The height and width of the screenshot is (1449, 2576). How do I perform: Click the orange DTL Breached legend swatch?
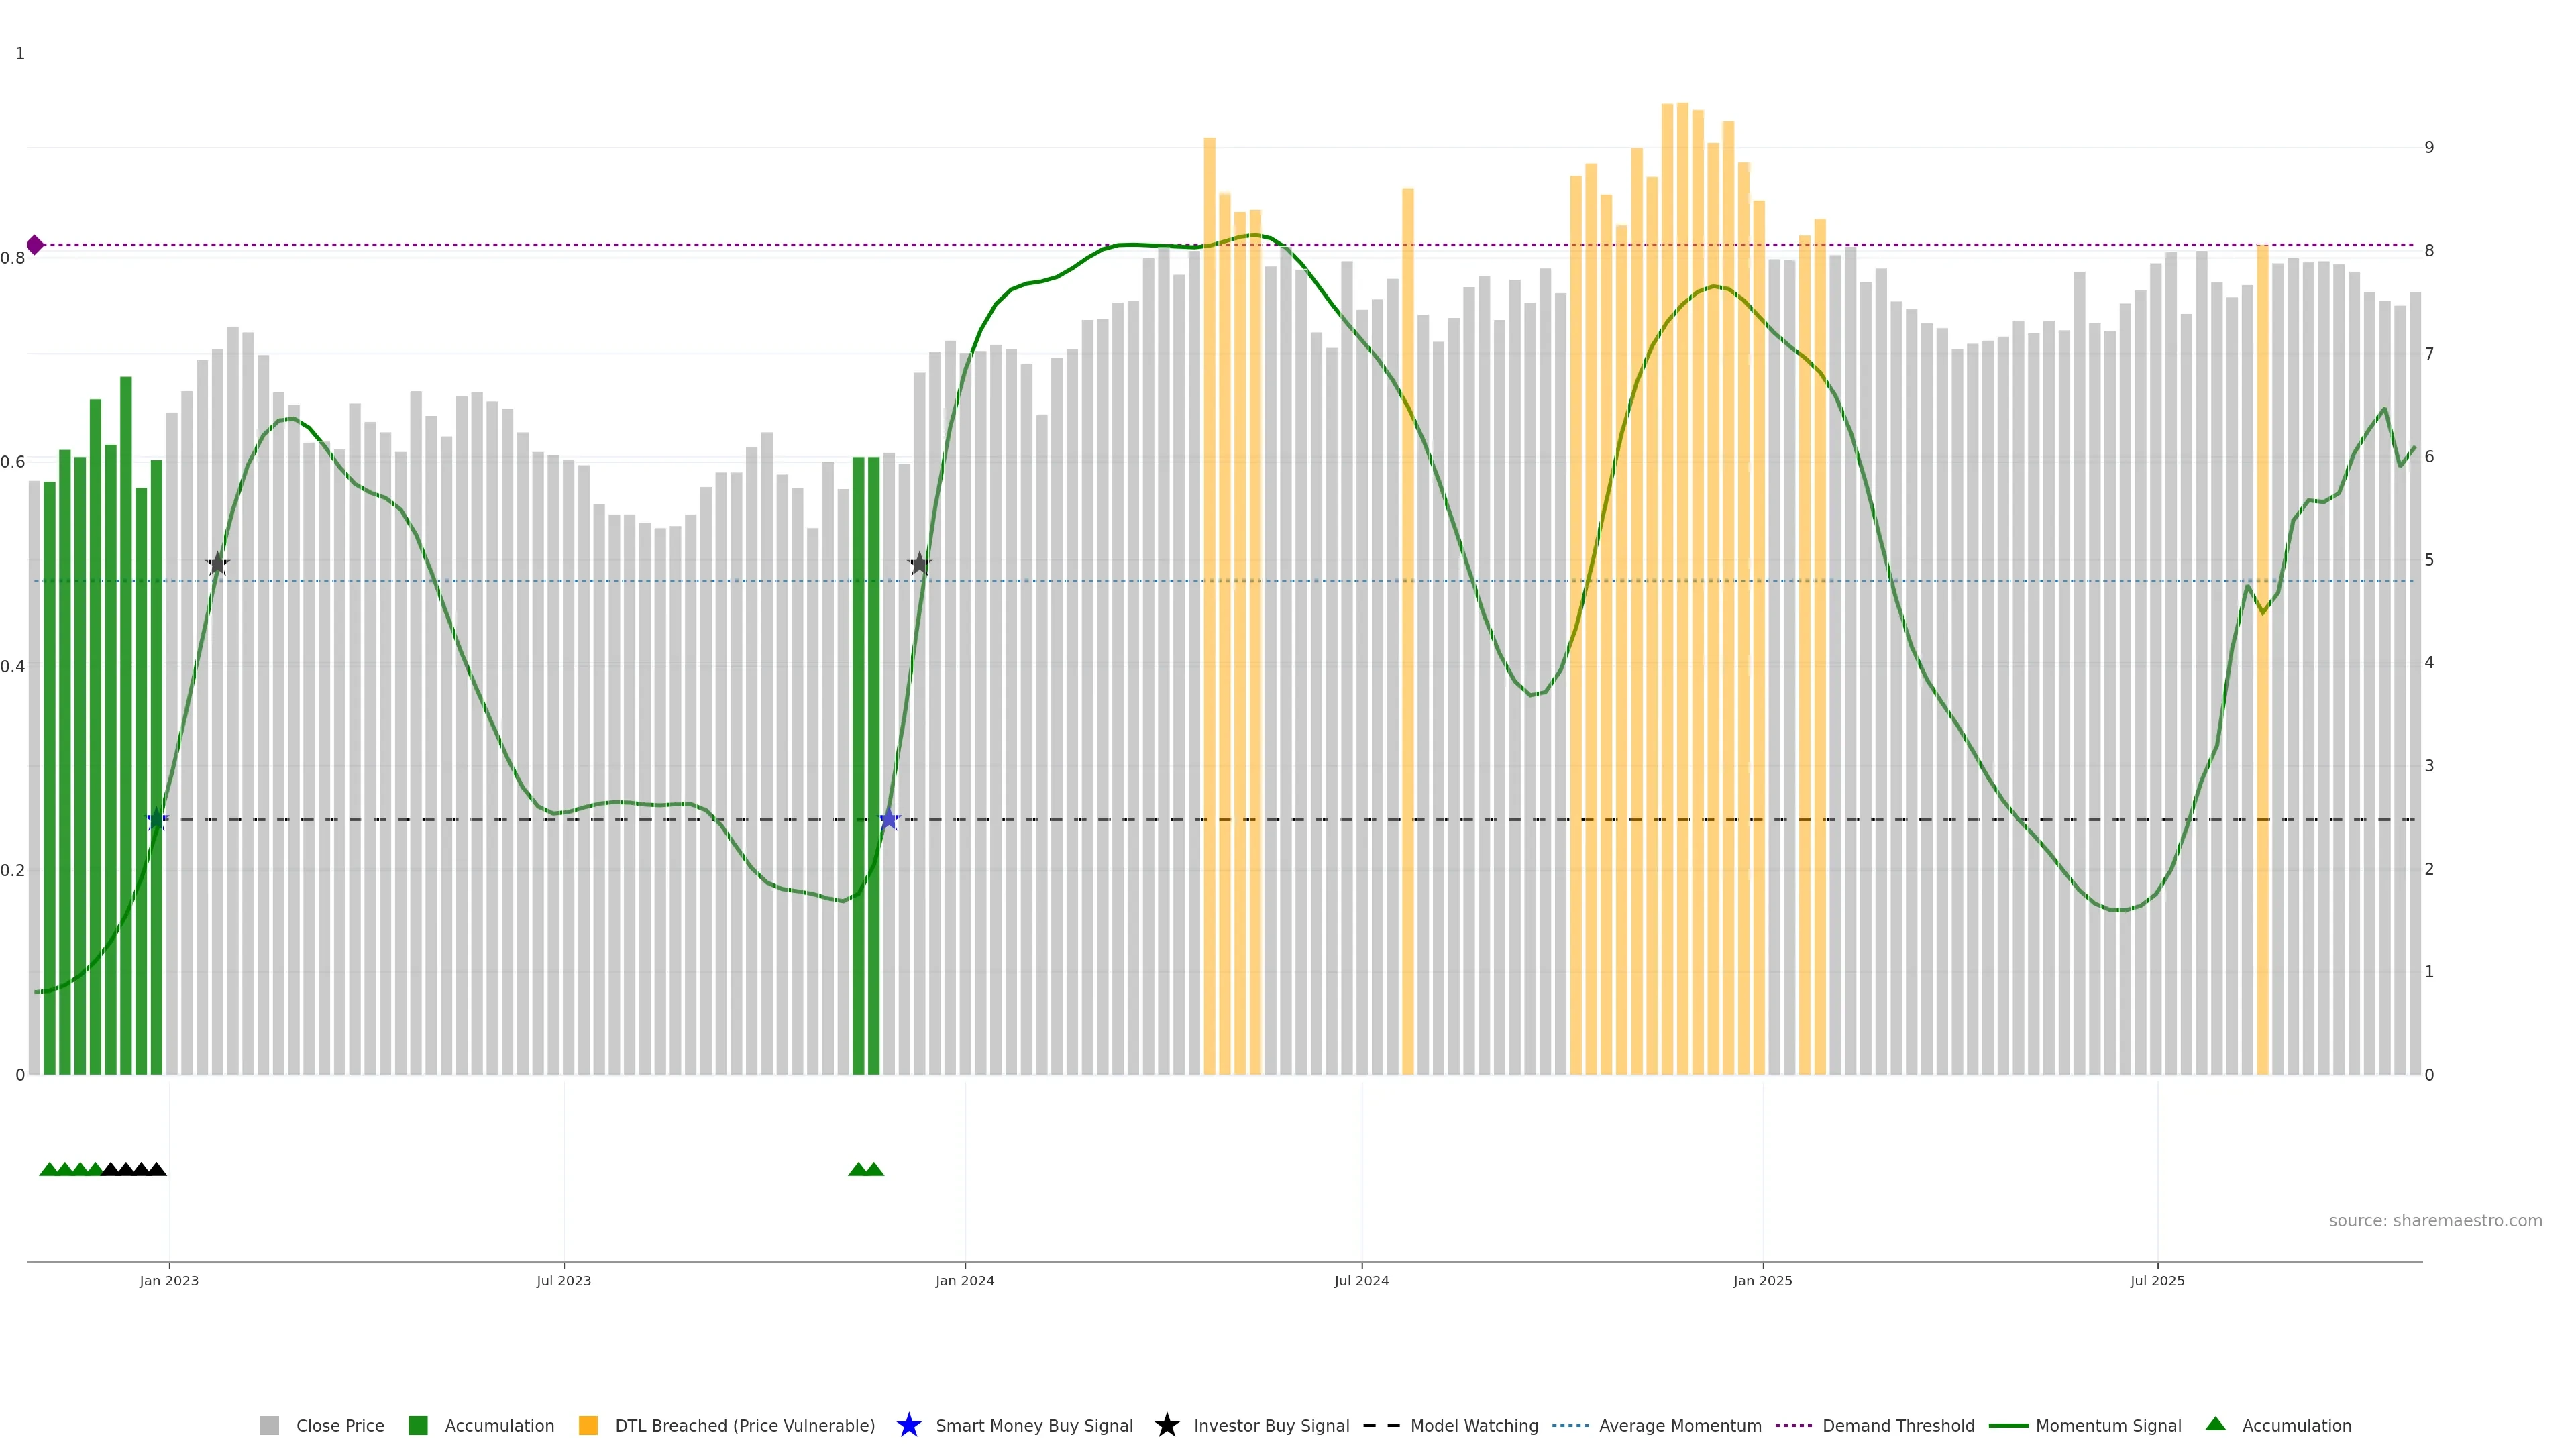[588, 1426]
